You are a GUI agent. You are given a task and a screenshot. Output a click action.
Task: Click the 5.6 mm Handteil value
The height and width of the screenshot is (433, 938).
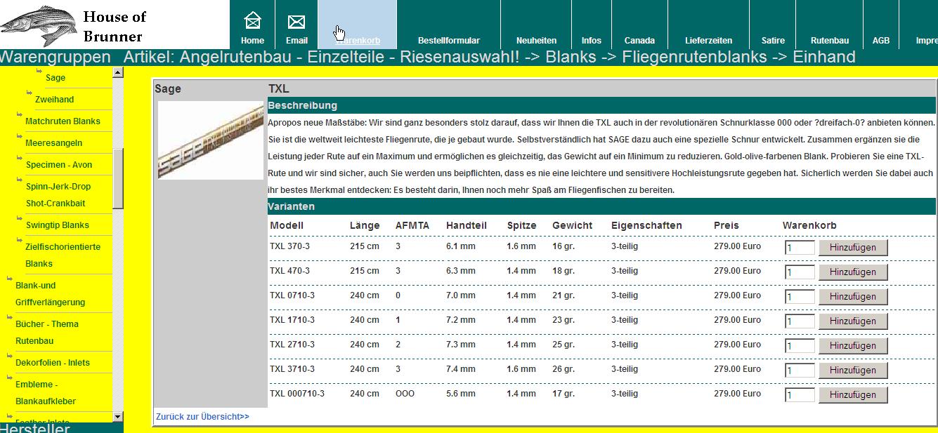461,394
